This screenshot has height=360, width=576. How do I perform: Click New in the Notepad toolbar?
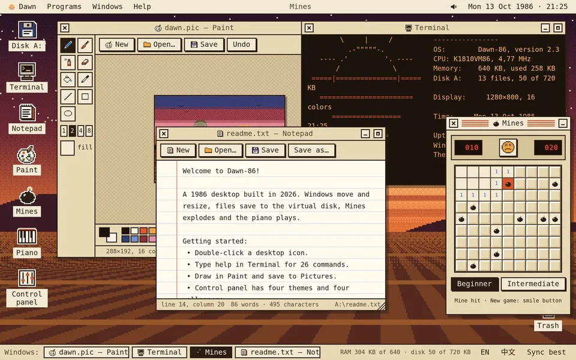point(178,150)
